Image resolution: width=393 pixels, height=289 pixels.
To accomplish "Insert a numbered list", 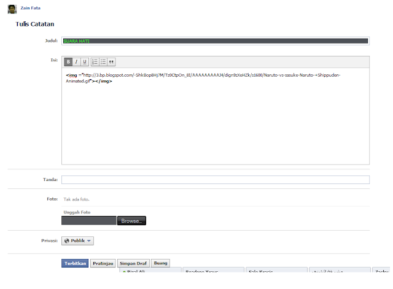I will (x=95, y=62).
